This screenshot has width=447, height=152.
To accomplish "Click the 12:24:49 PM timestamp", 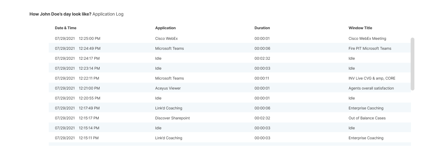I will point(89,48).
